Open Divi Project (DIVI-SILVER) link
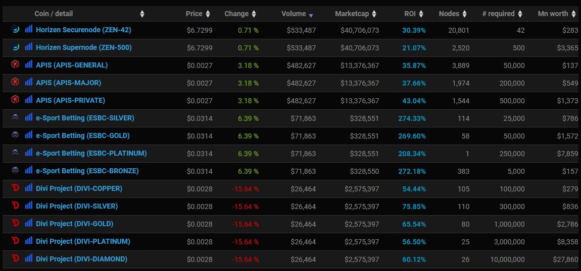Viewport: 581px width, 271px height. point(76,206)
